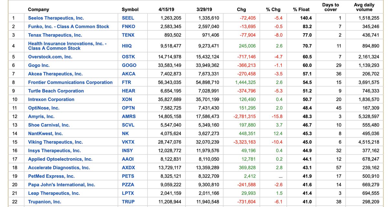This screenshot has width=388, height=207.
Task: Open Health Insurance Innovations, Inc. company link
Action: coord(67,46)
